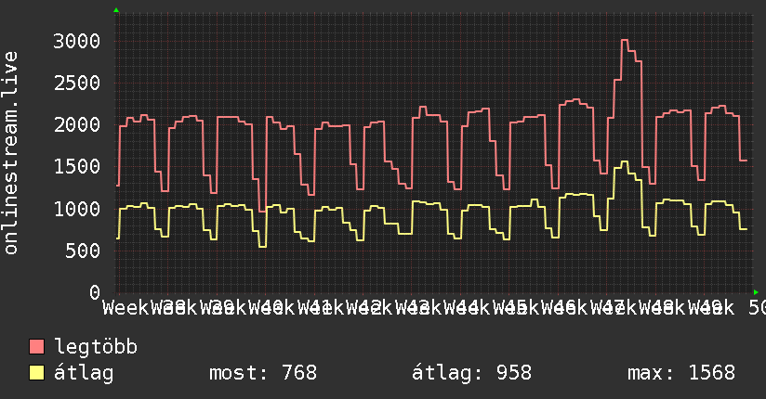The height and width of the screenshot is (399, 766).
Task: Click the 1500 y-axis label
Action: 77,167
